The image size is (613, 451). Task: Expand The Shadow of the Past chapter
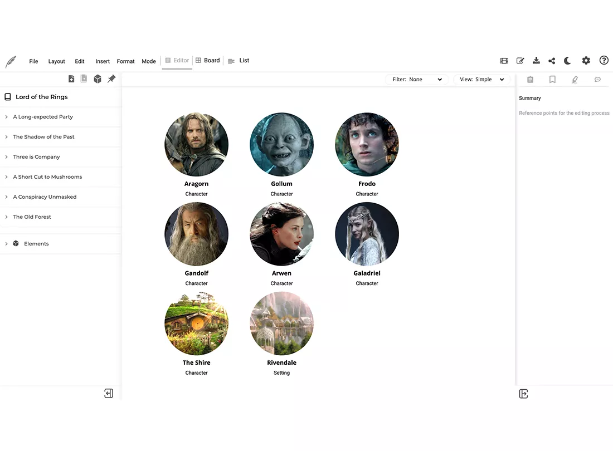(6, 136)
